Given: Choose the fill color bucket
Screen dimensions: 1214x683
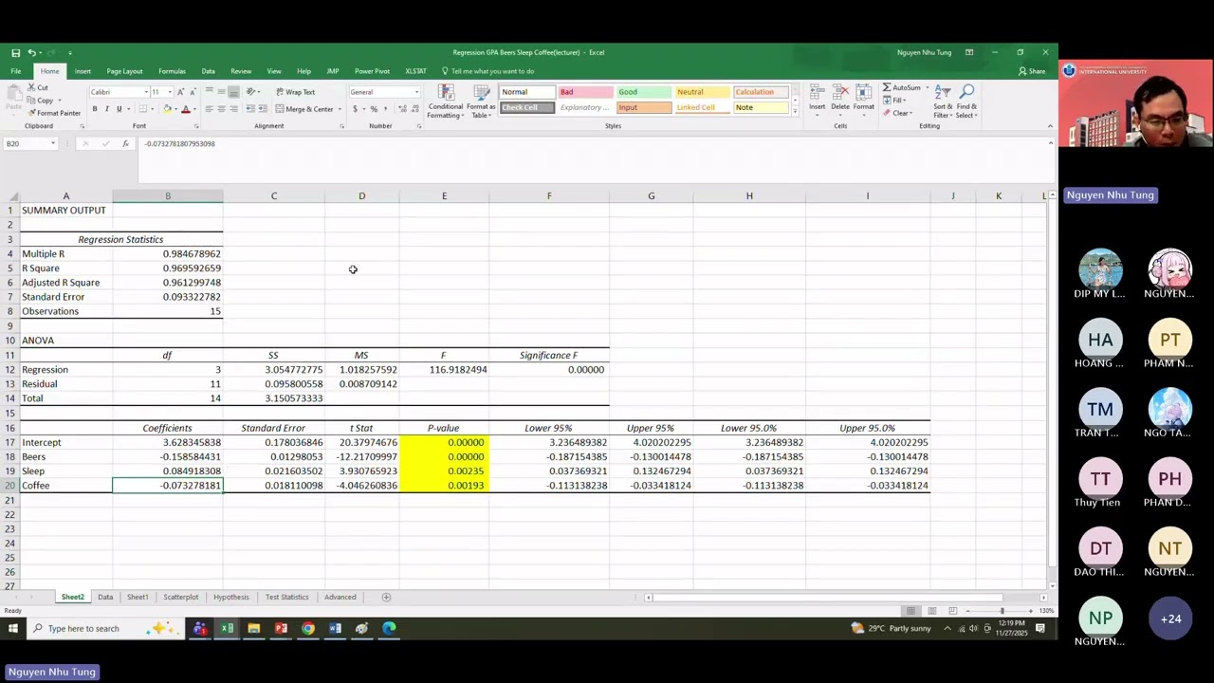Looking at the screenshot, I should [167, 109].
